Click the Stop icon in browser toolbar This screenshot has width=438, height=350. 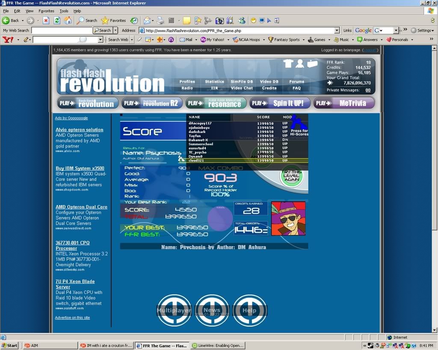point(46,21)
